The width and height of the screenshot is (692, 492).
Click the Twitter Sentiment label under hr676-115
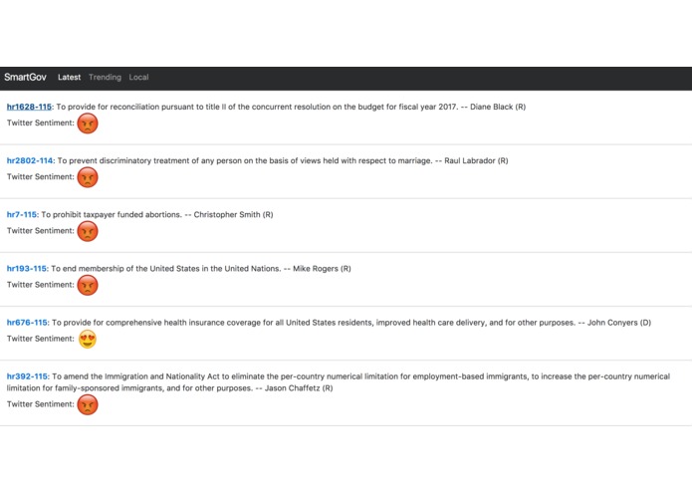click(40, 339)
